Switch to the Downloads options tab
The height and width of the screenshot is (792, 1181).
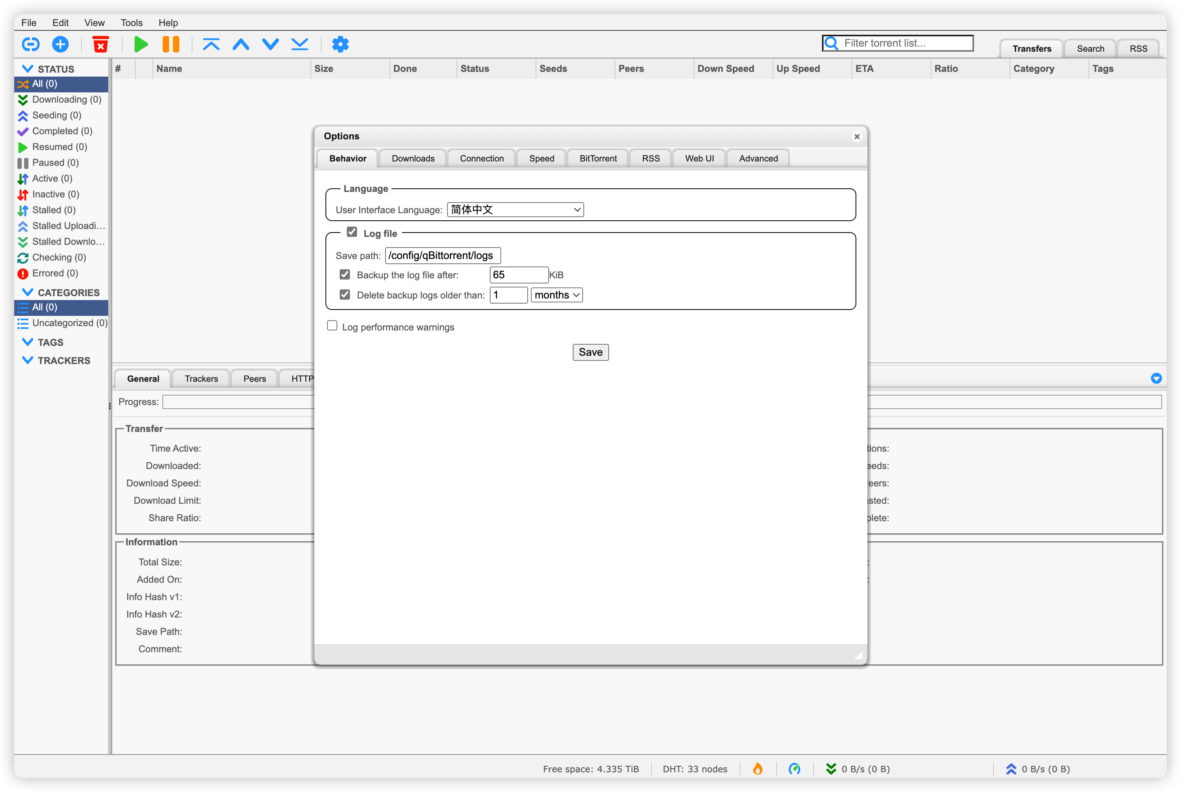pyautogui.click(x=413, y=159)
